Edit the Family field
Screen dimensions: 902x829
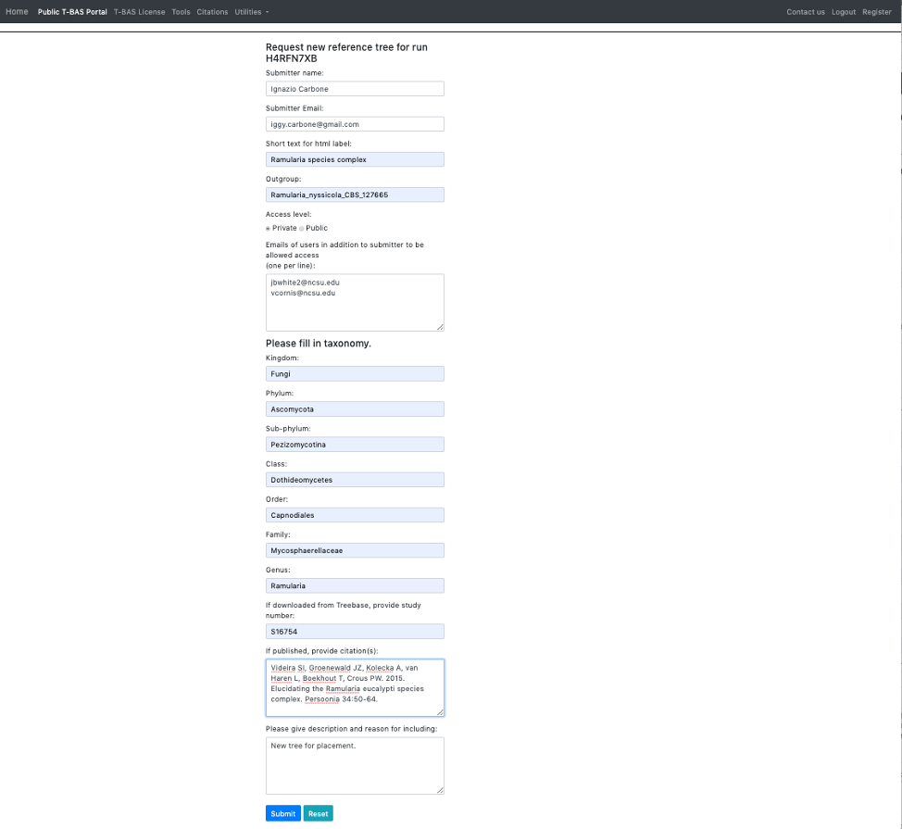point(355,550)
